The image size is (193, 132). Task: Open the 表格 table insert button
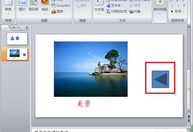tap(8, 7)
